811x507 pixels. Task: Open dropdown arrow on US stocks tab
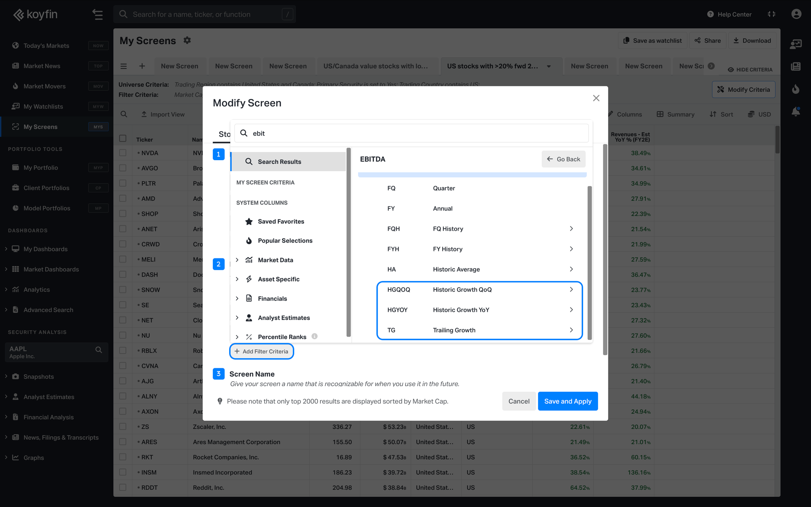pos(549,67)
